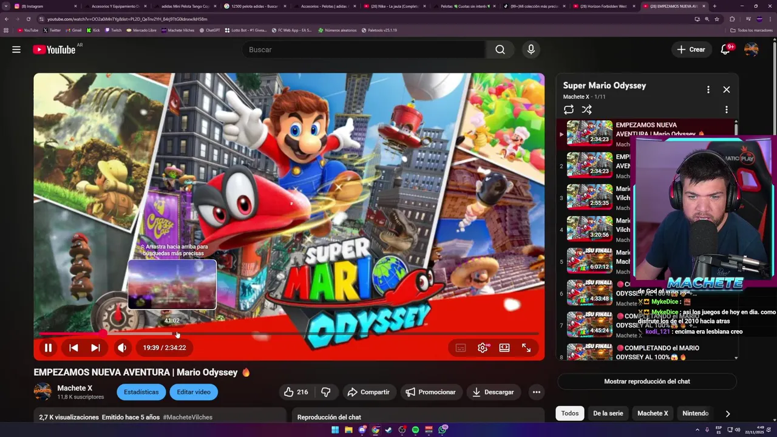Viewport: 777px width, 437px height.
Task: Play the playlist video lasting 4:33:48
Action: tap(590, 292)
